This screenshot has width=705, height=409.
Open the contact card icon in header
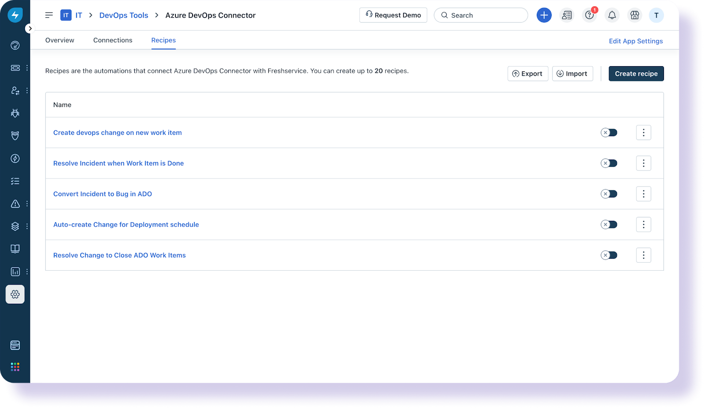567,15
